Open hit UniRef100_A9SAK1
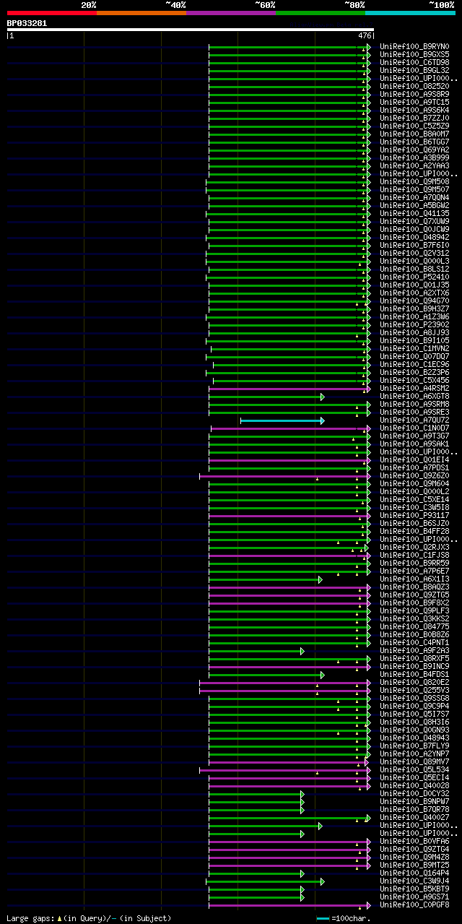The image size is (462, 924). point(414,444)
